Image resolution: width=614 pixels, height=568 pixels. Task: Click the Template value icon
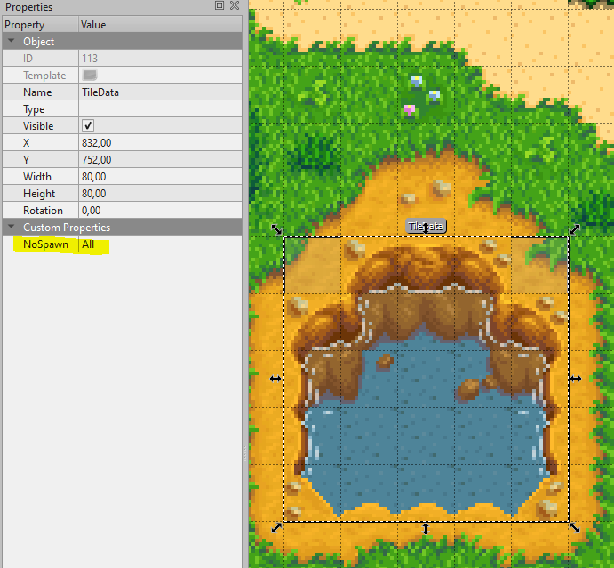point(89,76)
